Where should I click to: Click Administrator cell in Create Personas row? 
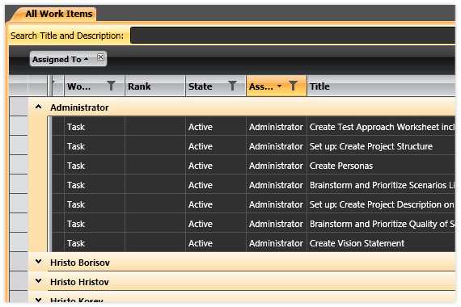(277, 166)
